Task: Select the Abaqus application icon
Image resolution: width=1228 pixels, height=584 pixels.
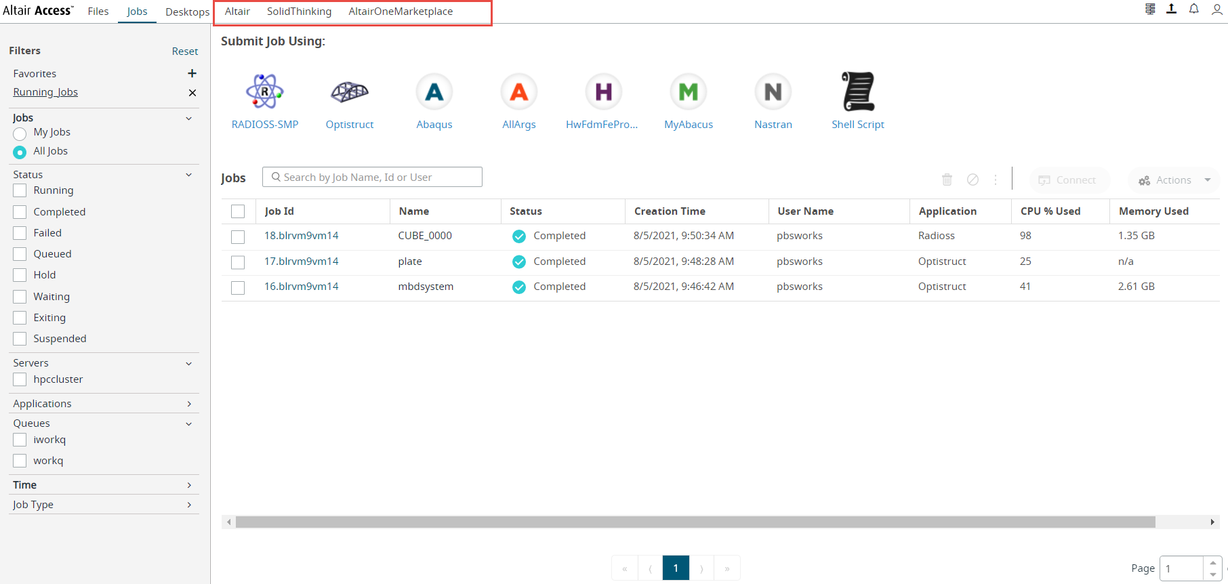Action: 434,91
